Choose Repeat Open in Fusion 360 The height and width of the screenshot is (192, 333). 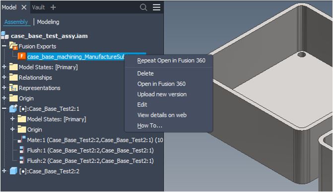(x=169, y=60)
